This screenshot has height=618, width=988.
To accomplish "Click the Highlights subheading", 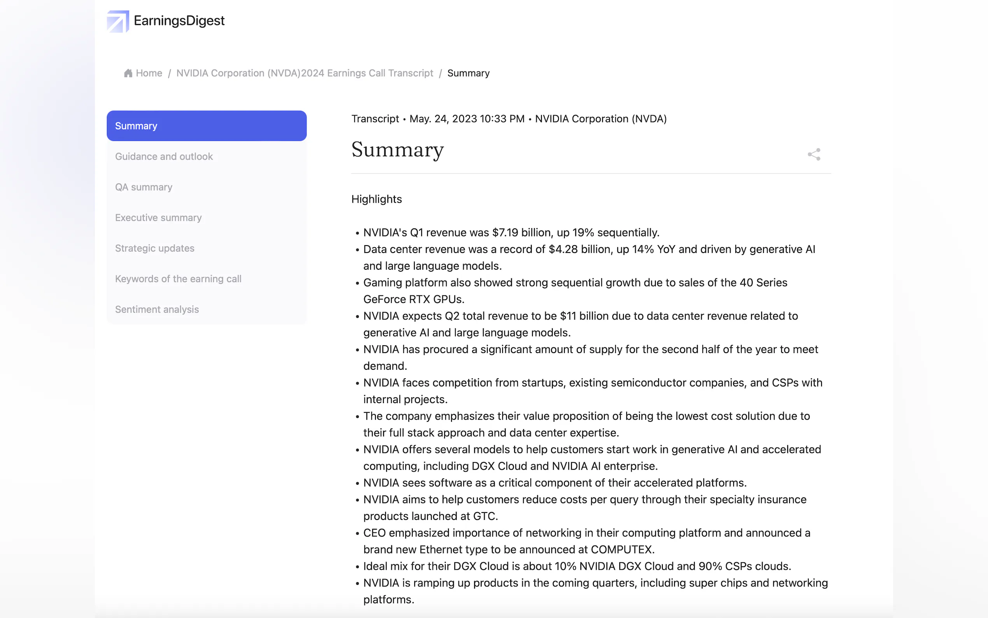I will [376, 199].
